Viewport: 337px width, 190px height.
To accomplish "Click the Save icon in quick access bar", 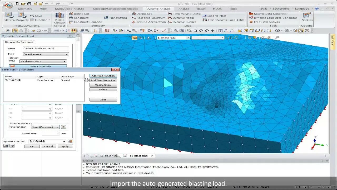I will pos(29,4).
